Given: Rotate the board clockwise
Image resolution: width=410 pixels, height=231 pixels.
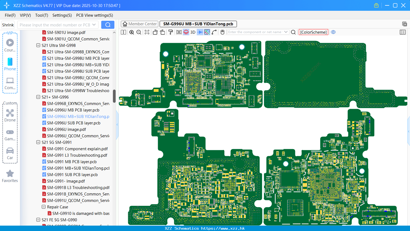Looking at the screenshot, I should click(x=162, y=32).
